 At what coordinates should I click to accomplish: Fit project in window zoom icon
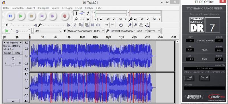point(147,25)
